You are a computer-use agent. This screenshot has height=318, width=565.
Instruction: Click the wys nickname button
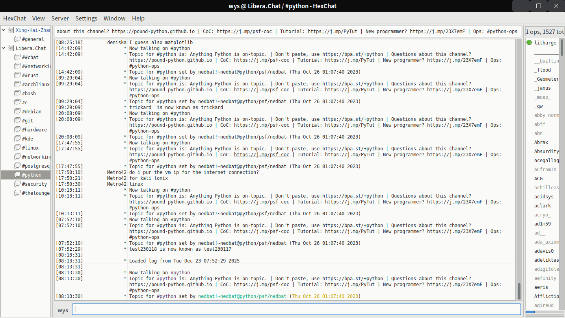(x=63, y=310)
